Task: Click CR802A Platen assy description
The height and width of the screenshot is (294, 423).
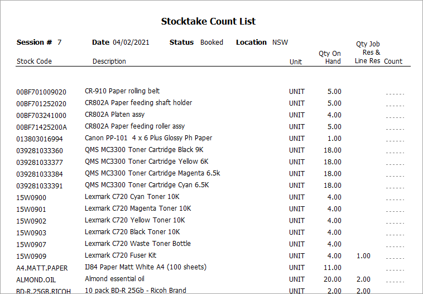Action: (x=114, y=115)
